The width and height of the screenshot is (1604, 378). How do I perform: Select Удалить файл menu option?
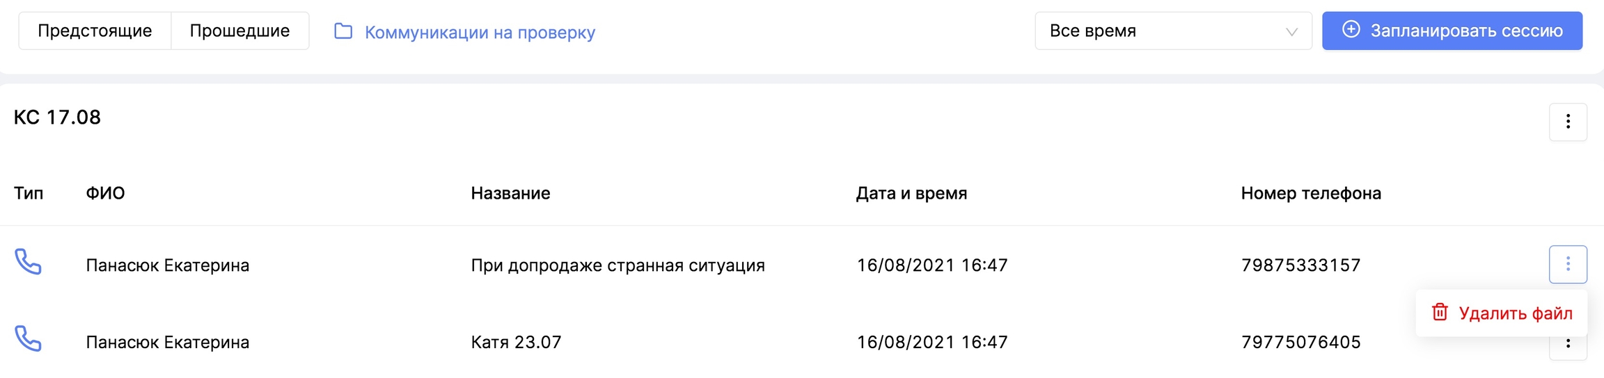click(x=1515, y=313)
